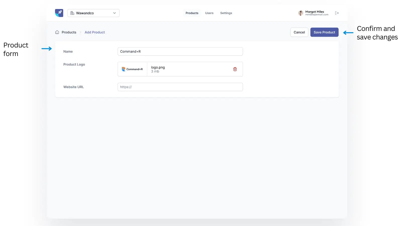This screenshot has height=226, width=402.
Task: Open the Products tab
Action: click(x=192, y=13)
